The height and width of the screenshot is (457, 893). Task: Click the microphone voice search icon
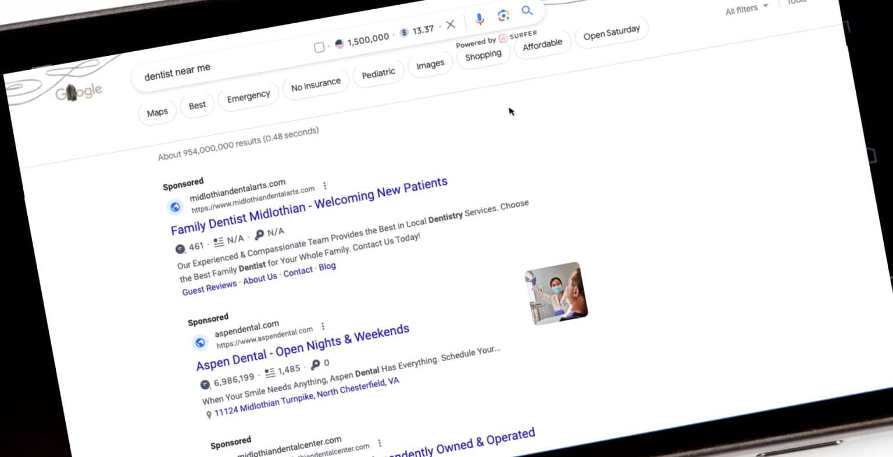(480, 19)
